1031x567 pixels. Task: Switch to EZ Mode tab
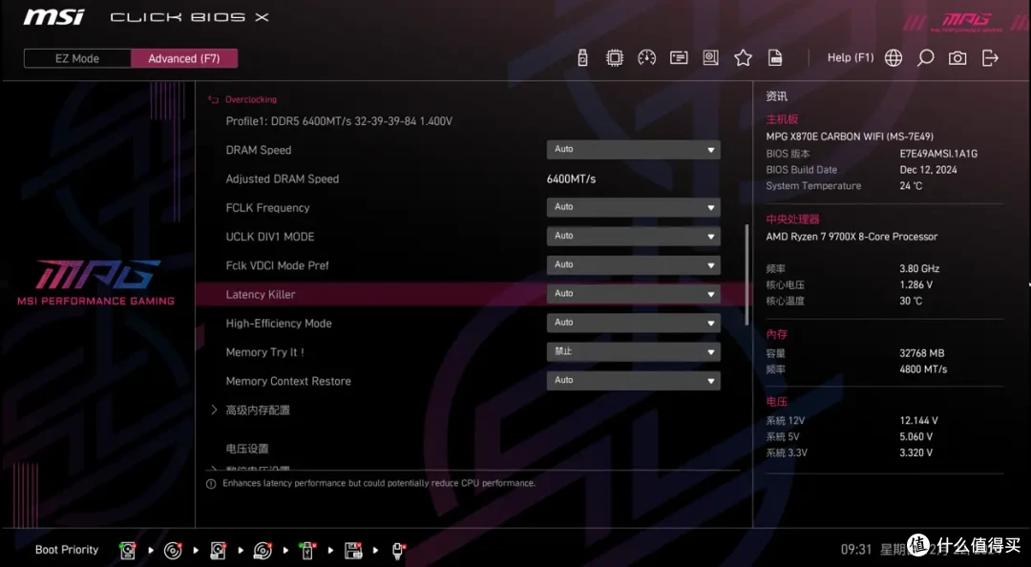coord(77,58)
